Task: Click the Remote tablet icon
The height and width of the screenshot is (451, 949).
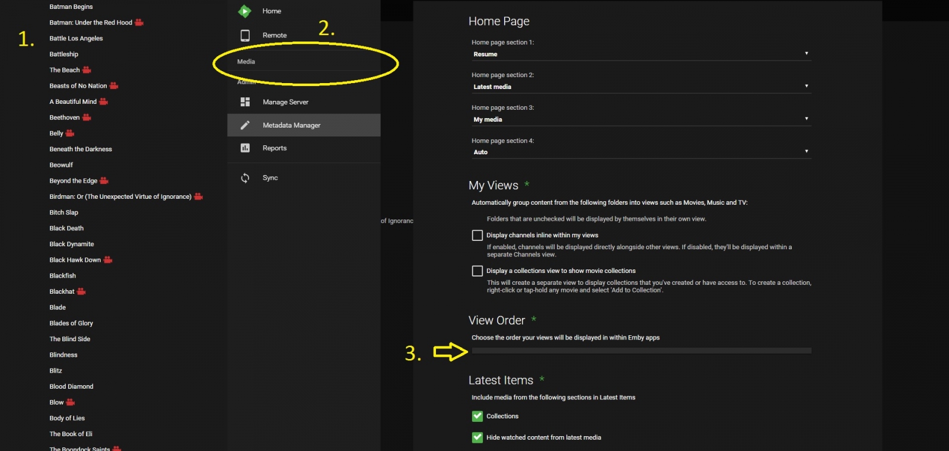Action: pyautogui.click(x=245, y=36)
